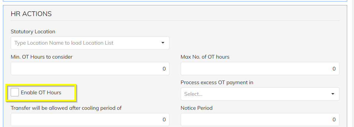Screen dimensions: 354x127
Task: Click the Min. OT Hours to consider label
Action: click(42, 57)
